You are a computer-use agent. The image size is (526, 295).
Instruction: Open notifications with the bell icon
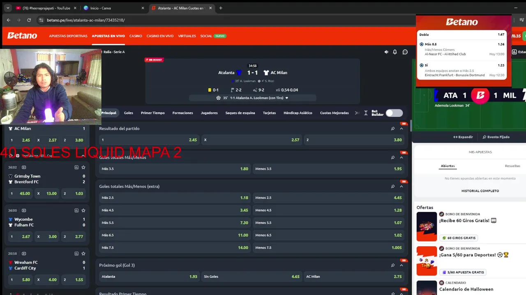[x=395, y=52]
